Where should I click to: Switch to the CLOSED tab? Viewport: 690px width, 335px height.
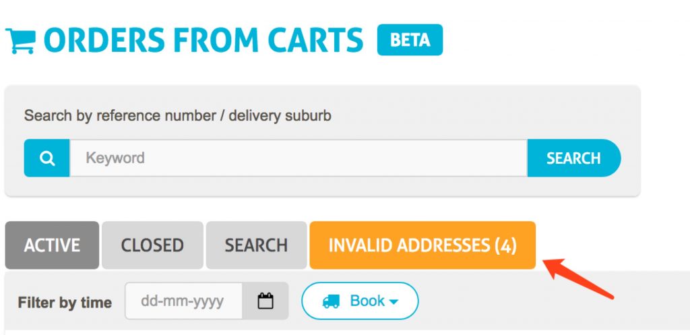point(152,245)
